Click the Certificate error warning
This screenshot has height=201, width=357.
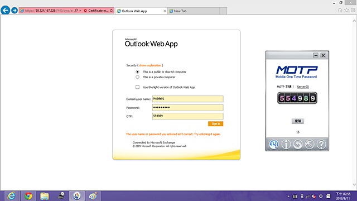(x=96, y=11)
